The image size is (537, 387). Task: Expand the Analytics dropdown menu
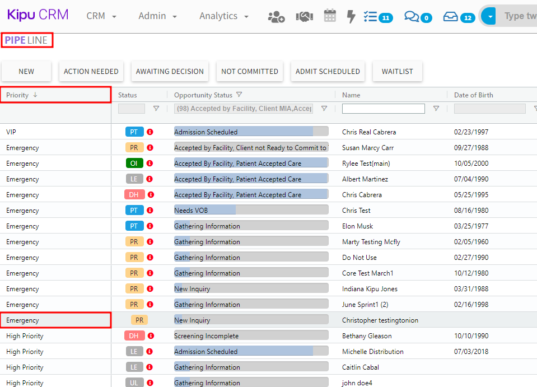224,16
